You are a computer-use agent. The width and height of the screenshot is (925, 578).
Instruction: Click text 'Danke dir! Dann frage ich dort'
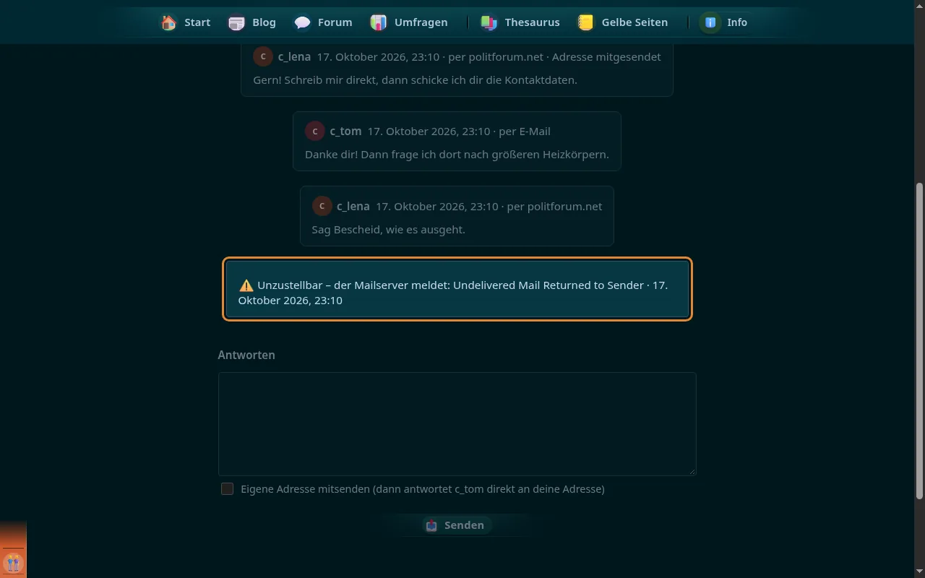point(457,155)
